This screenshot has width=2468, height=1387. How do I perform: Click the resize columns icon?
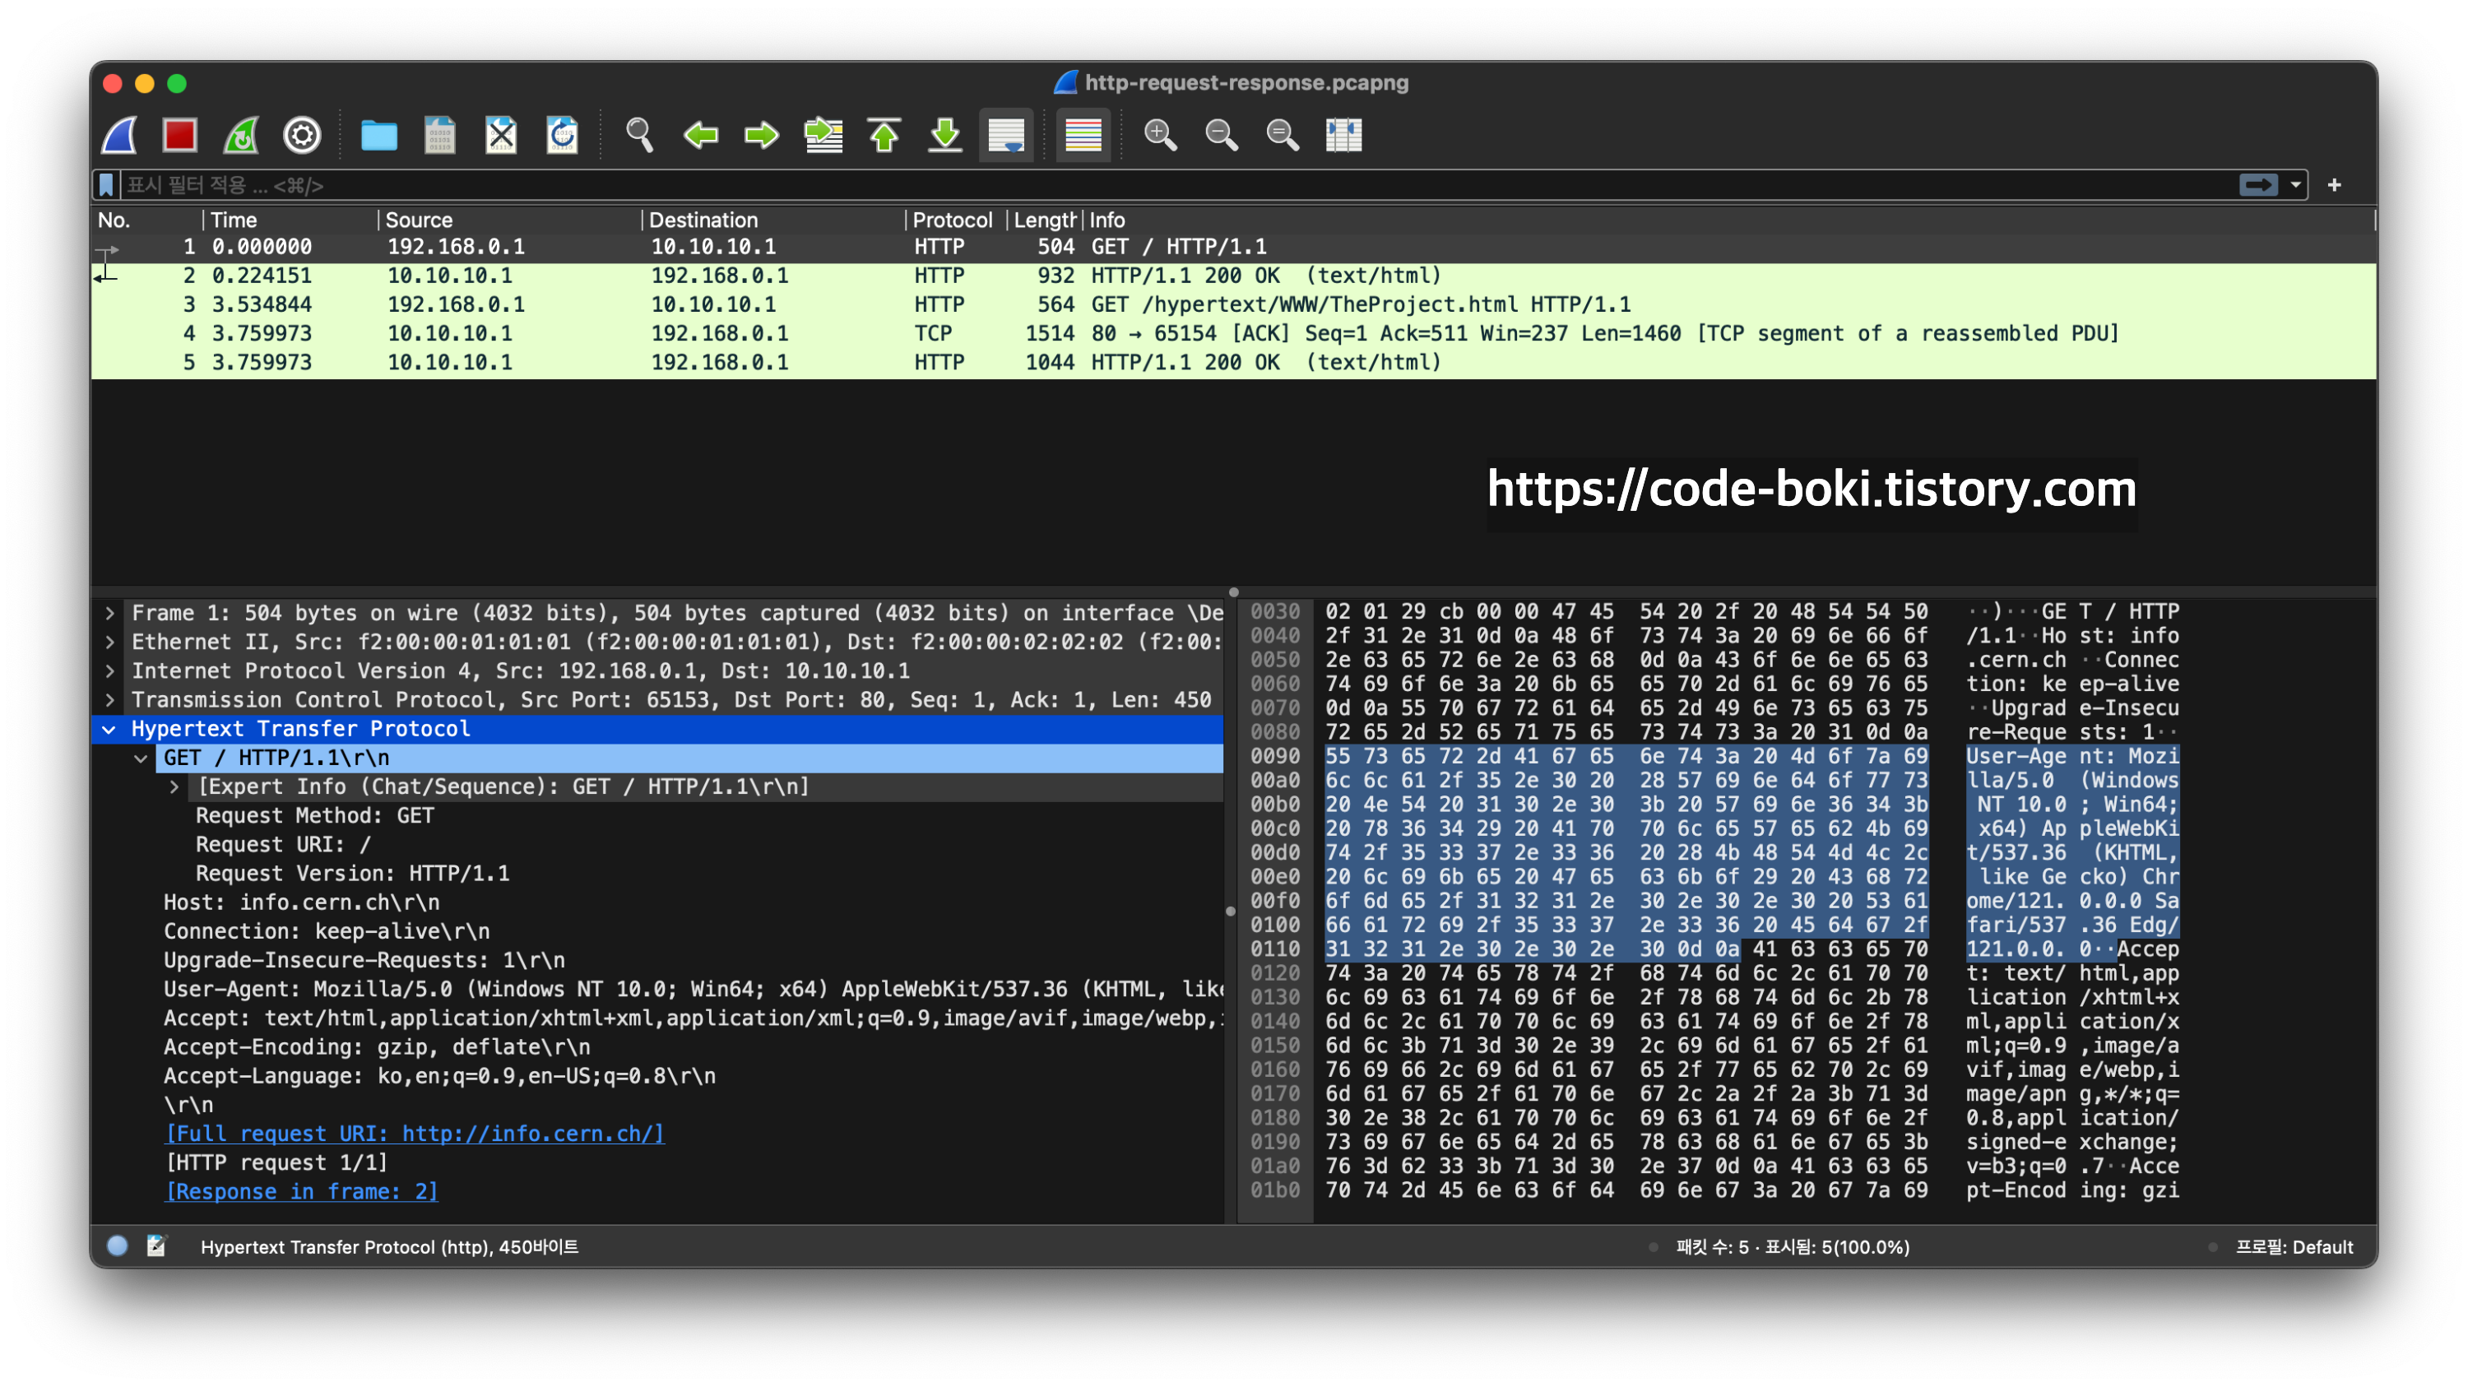(x=1343, y=135)
